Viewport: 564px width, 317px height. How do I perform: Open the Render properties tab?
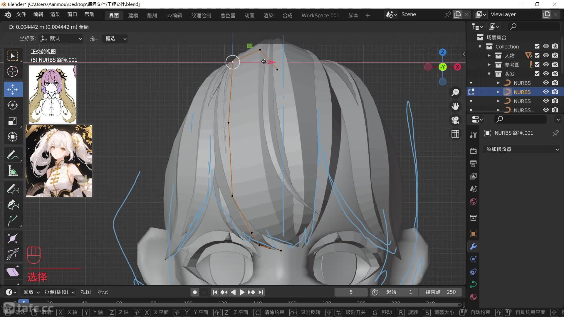tap(473, 151)
